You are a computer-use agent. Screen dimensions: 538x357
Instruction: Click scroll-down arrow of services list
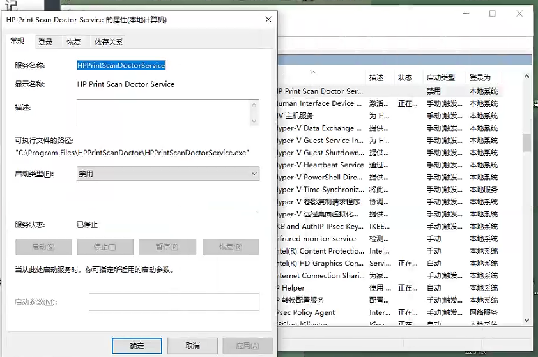click(x=527, y=320)
